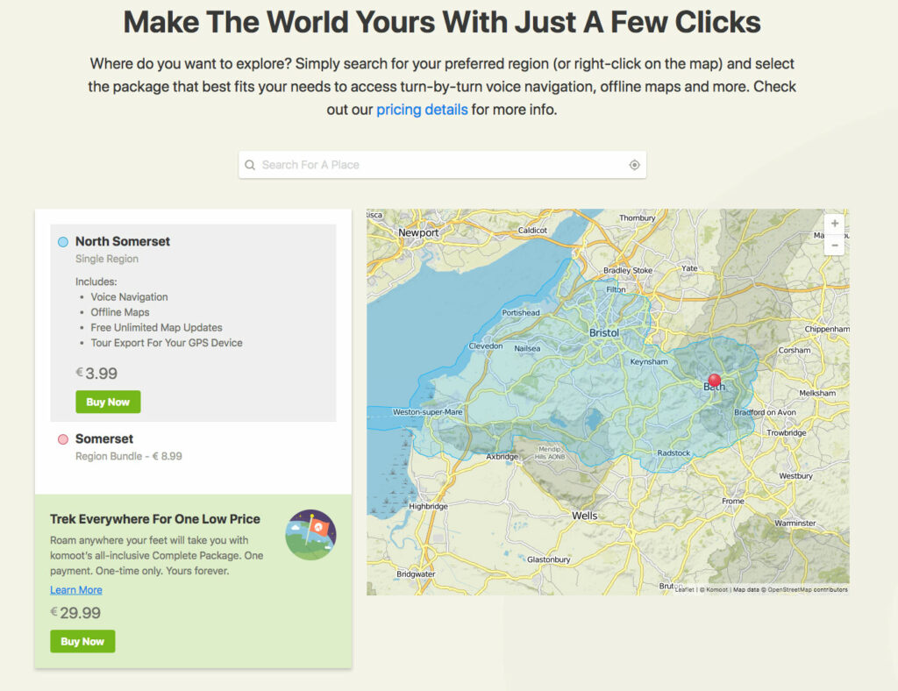The image size is (898, 691).
Task: Click Wells label on the map
Action: pos(584,516)
